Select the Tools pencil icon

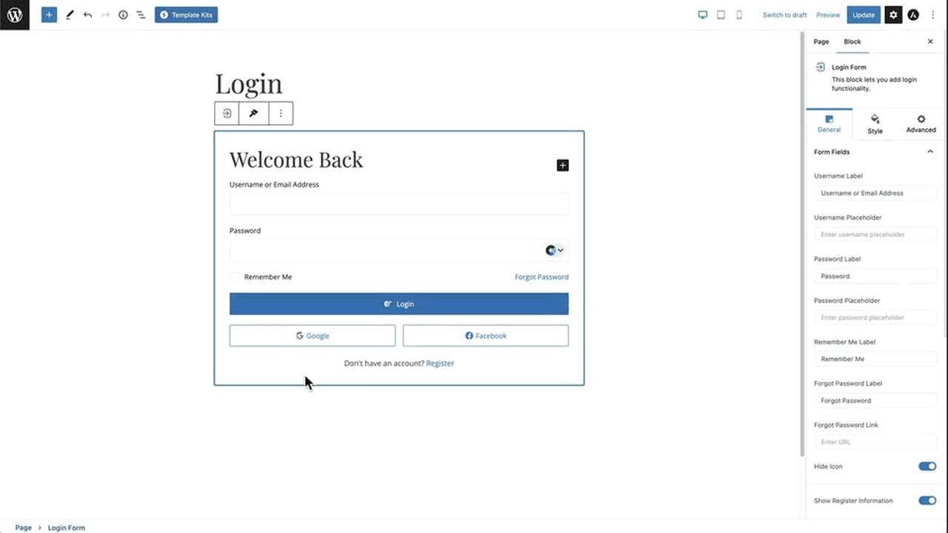point(70,15)
